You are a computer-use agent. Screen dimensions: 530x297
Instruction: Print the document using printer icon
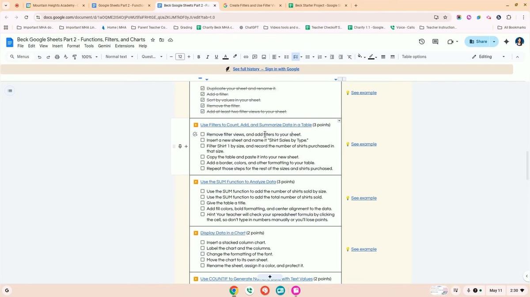57,57
